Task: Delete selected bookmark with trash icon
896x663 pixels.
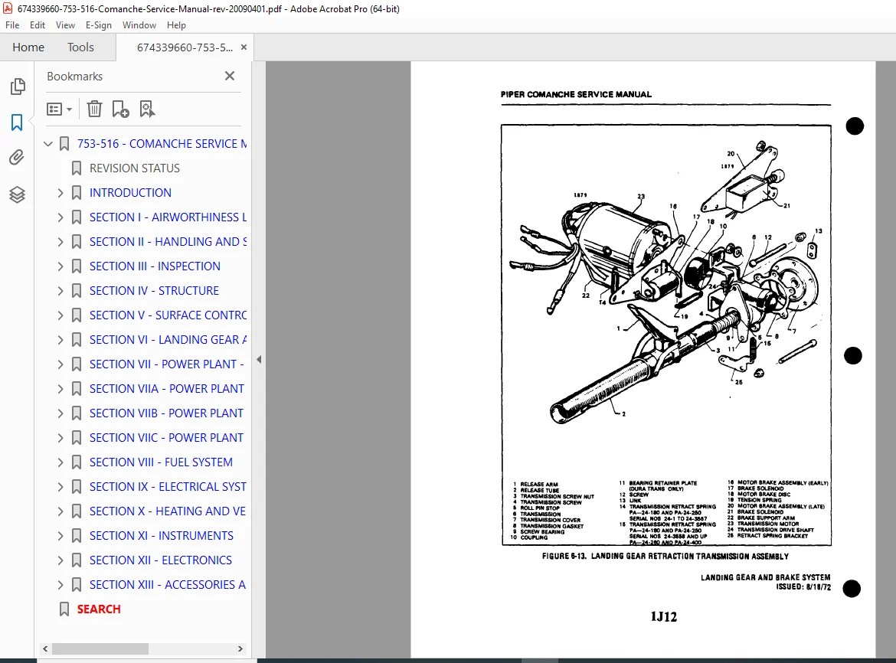Action: [x=94, y=109]
